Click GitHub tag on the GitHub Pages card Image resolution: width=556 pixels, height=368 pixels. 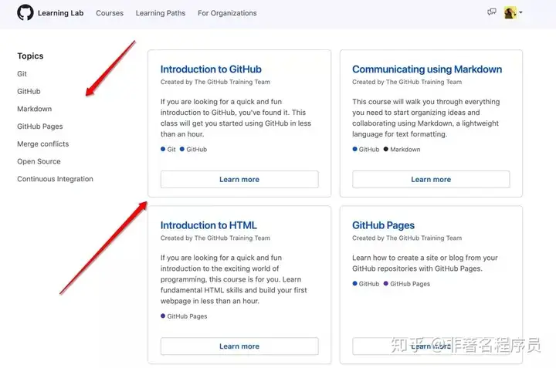(369, 284)
